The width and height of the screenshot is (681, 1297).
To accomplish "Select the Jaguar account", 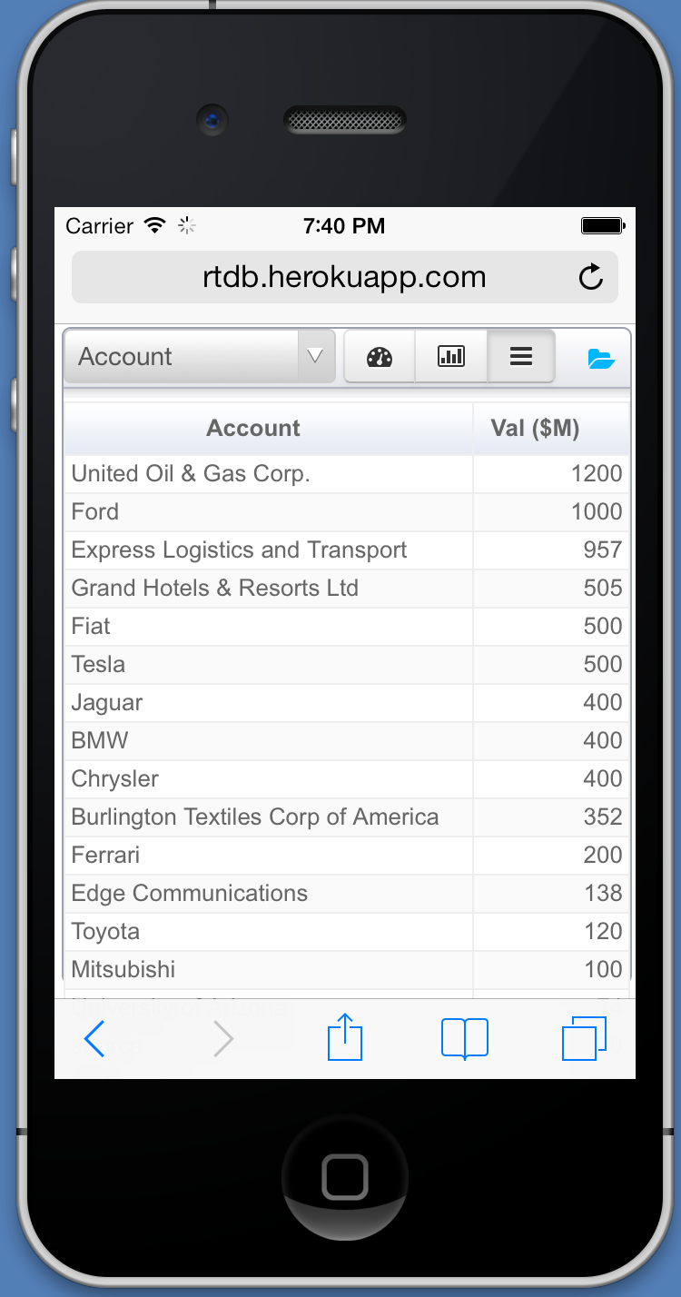I will (346, 703).
